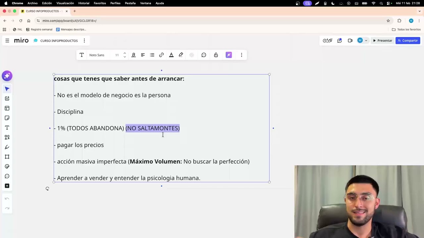Decrease font size with down arrow
This screenshot has height=238, width=424.
tap(125, 57)
